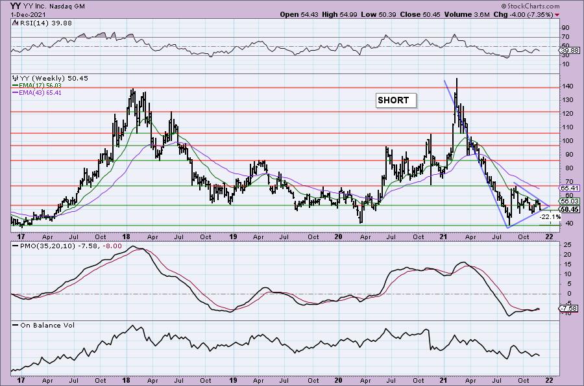This screenshot has width=584, height=386.
Task: Click the Close 50.45 header value
Action: click(x=420, y=14)
